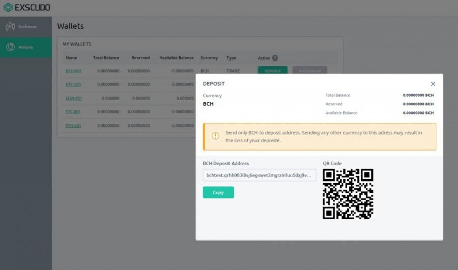458x270 pixels.
Task: Click total balance of BTC-001 row
Action: click(x=108, y=84)
